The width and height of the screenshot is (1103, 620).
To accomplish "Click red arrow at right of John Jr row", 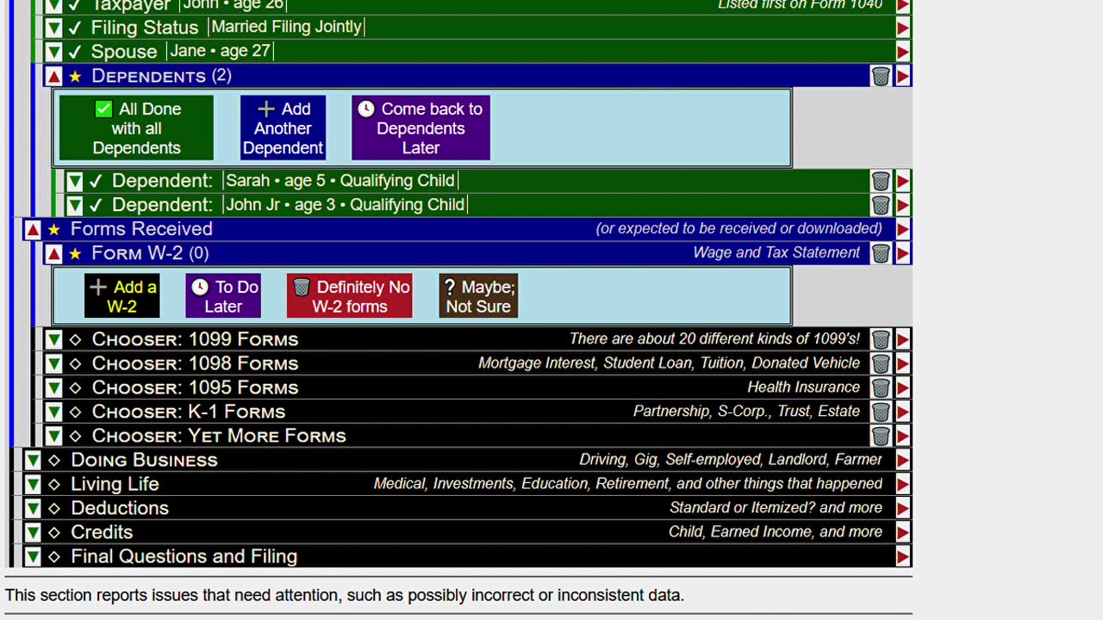I will click(902, 205).
